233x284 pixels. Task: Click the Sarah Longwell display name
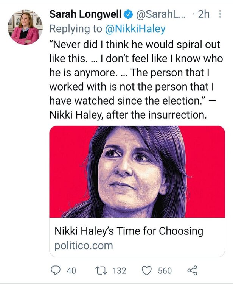tap(85, 15)
